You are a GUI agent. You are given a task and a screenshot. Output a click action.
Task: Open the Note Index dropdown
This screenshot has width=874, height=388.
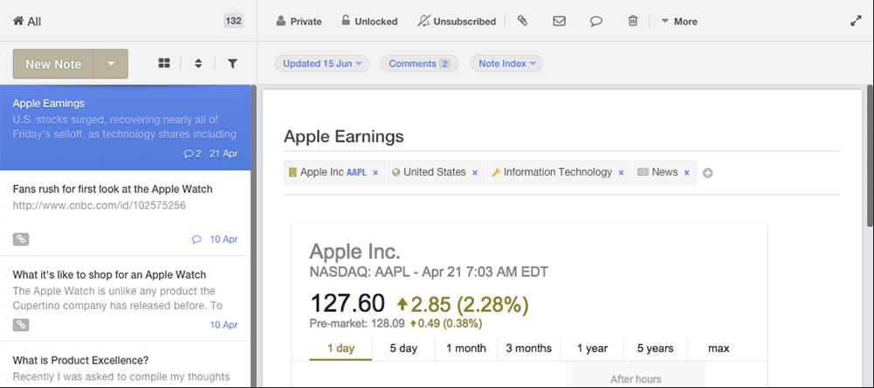point(506,64)
